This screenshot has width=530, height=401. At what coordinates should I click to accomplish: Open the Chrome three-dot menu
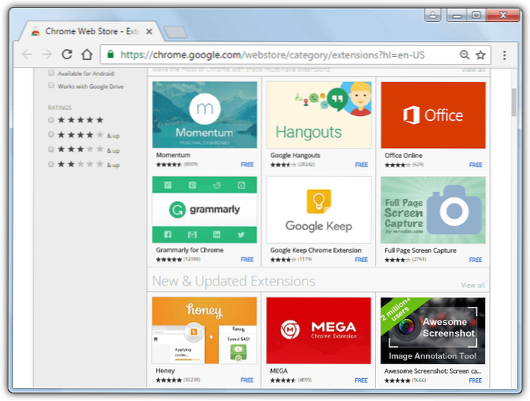coord(504,55)
